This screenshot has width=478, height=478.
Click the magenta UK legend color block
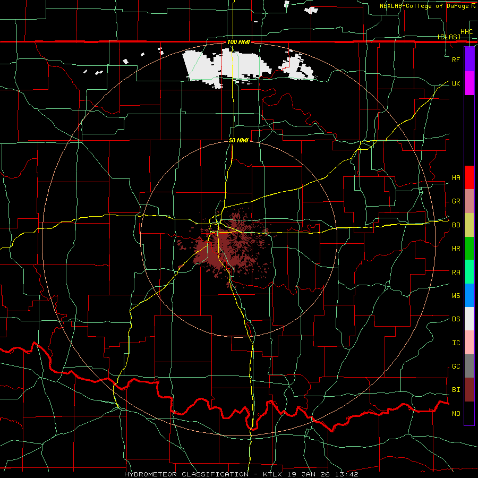coord(469,83)
